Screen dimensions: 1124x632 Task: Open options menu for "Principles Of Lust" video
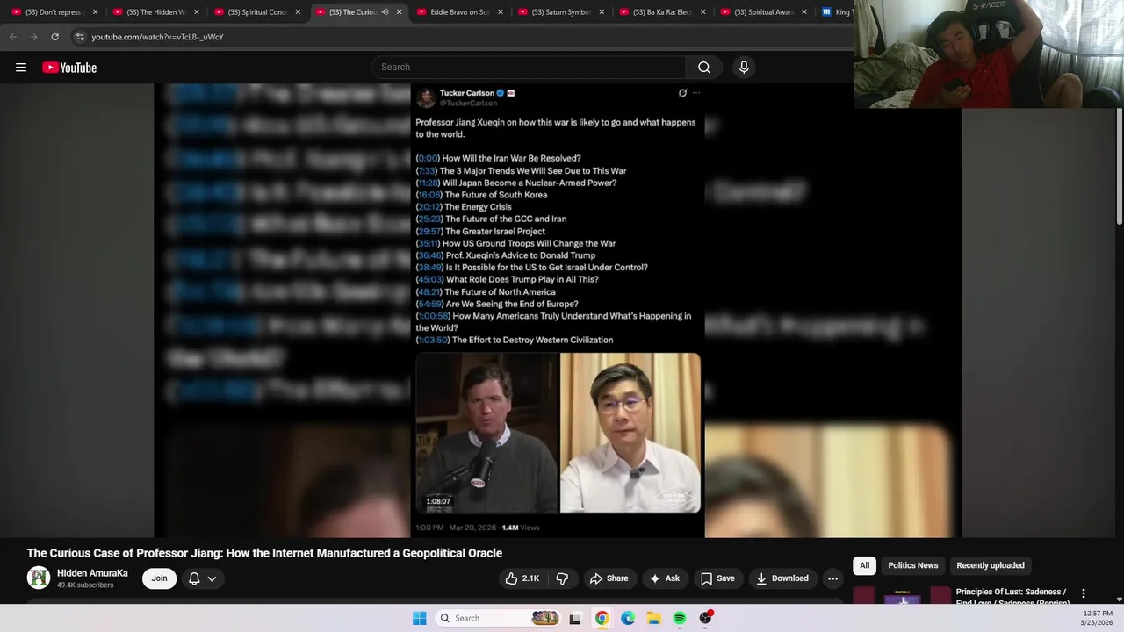pyautogui.click(x=1083, y=594)
